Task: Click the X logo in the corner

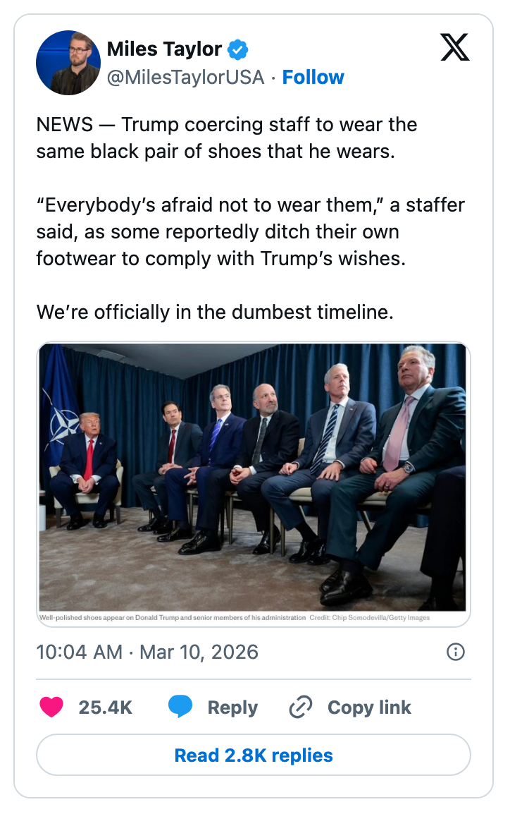Action: click(455, 48)
